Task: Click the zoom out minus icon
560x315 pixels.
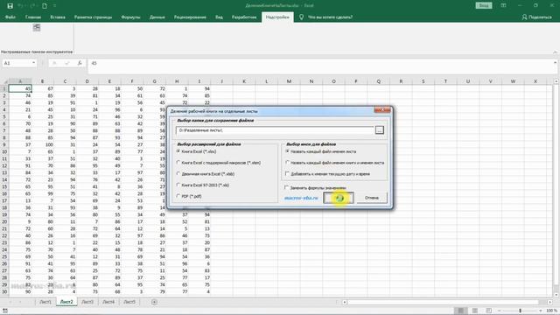Action: pyautogui.click(x=499, y=311)
